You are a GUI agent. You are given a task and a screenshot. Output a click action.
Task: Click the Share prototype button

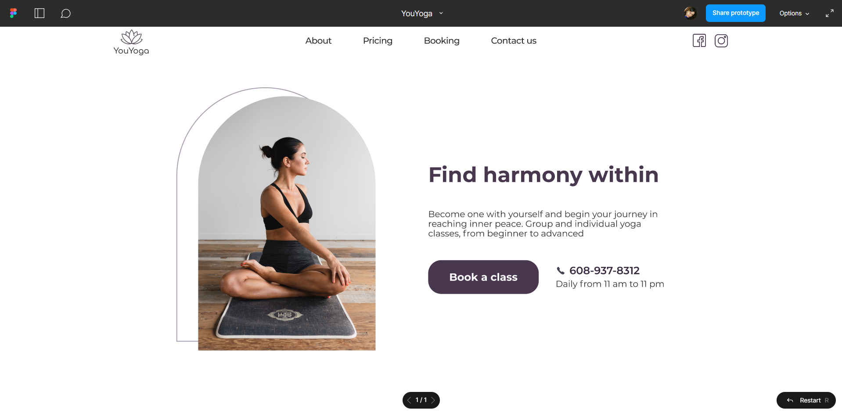(736, 13)
